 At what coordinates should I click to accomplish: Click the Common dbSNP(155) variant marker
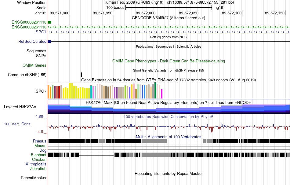(x=82, y=75)
